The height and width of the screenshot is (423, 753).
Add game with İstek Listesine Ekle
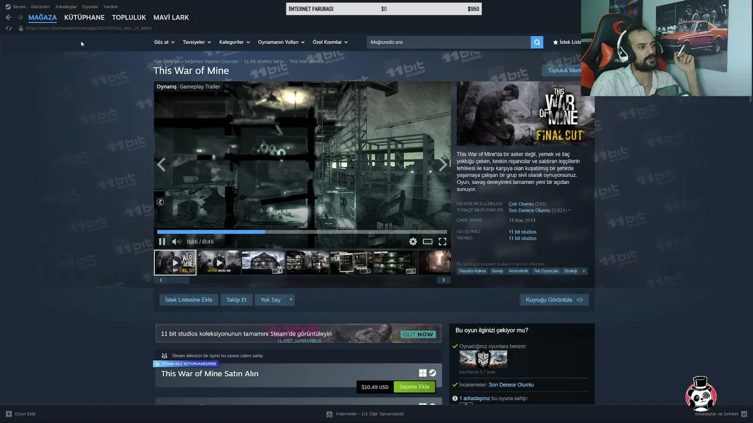coord(188,300)
